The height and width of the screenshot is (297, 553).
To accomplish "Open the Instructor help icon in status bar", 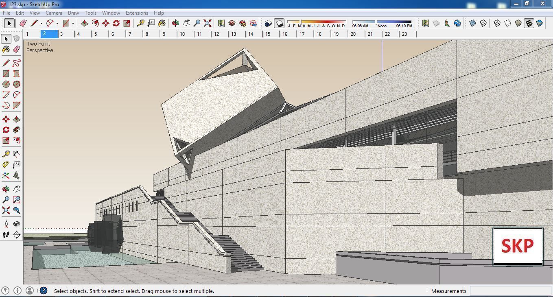I will (44, 290).
